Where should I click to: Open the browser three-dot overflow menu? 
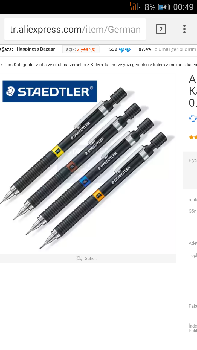click(184, 29)
